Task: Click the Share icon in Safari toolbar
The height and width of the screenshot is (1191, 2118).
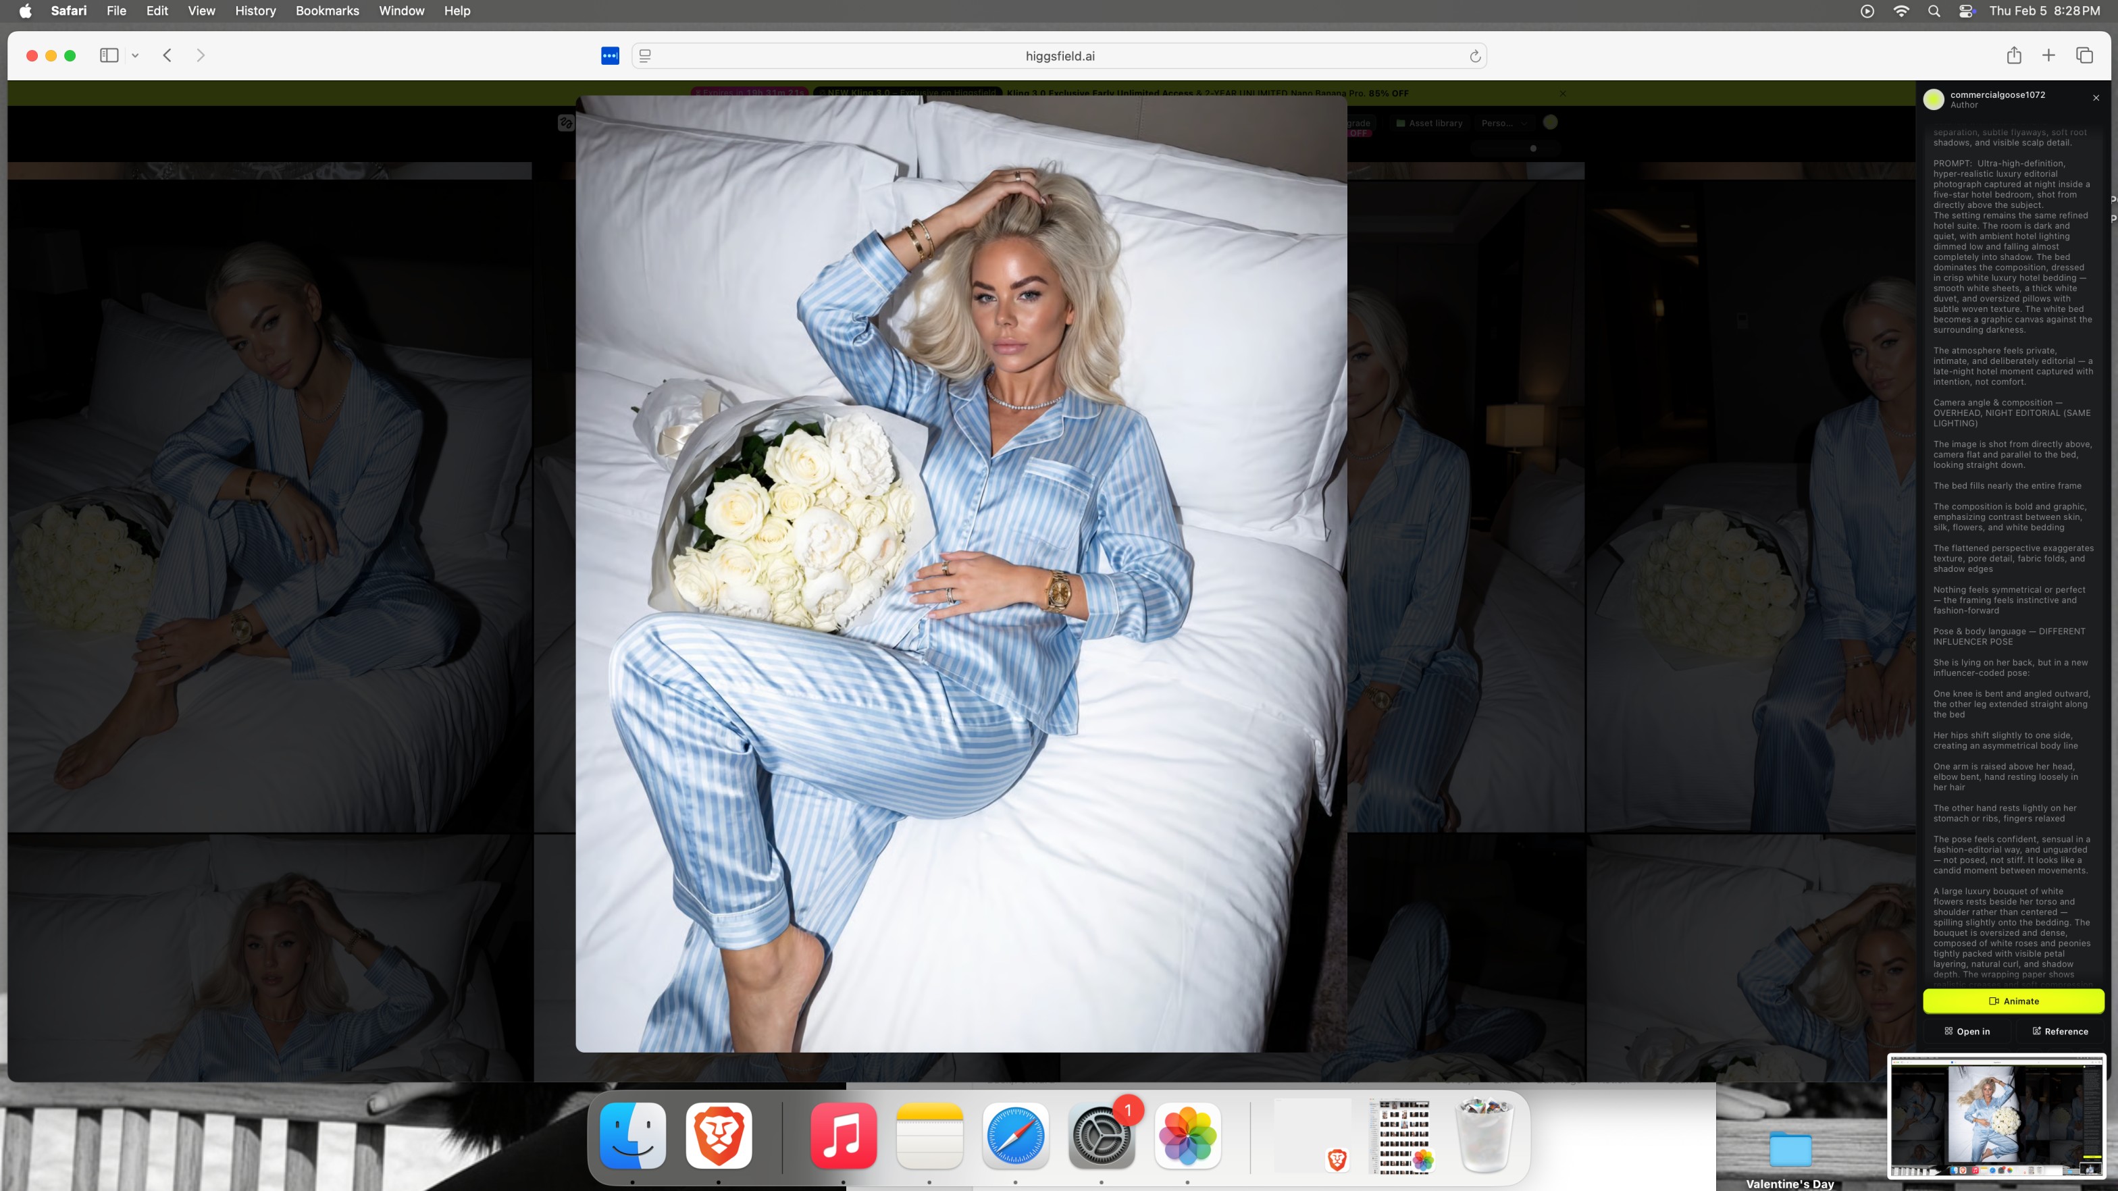Action: click(x=2013, y=56)
